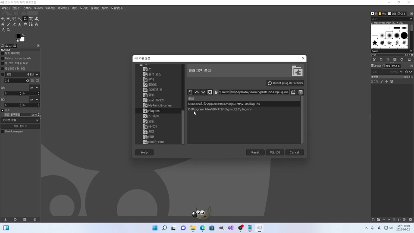This screenshot has width=414, height=233.
Task: Select D:\Program Files plug-ins folder row
Action: (x=244, y=109)
